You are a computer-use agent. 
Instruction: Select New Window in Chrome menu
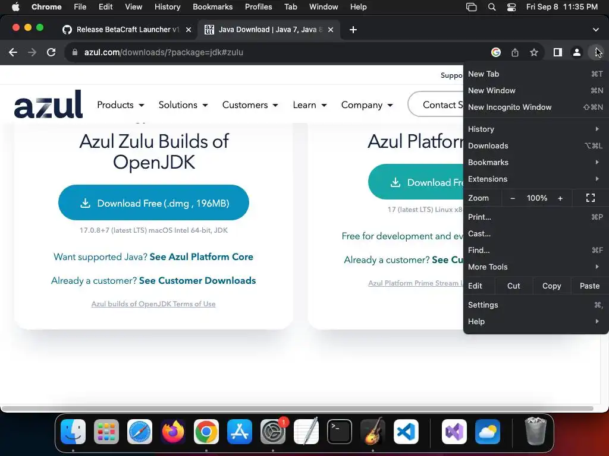pyautogui.click(x=536, y=90)
